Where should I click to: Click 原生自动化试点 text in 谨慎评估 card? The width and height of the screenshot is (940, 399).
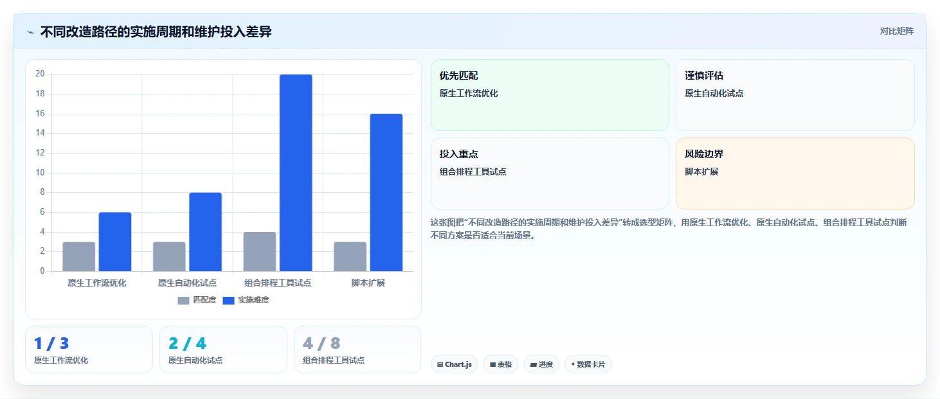pyautogui.click(x=714, y=93)
